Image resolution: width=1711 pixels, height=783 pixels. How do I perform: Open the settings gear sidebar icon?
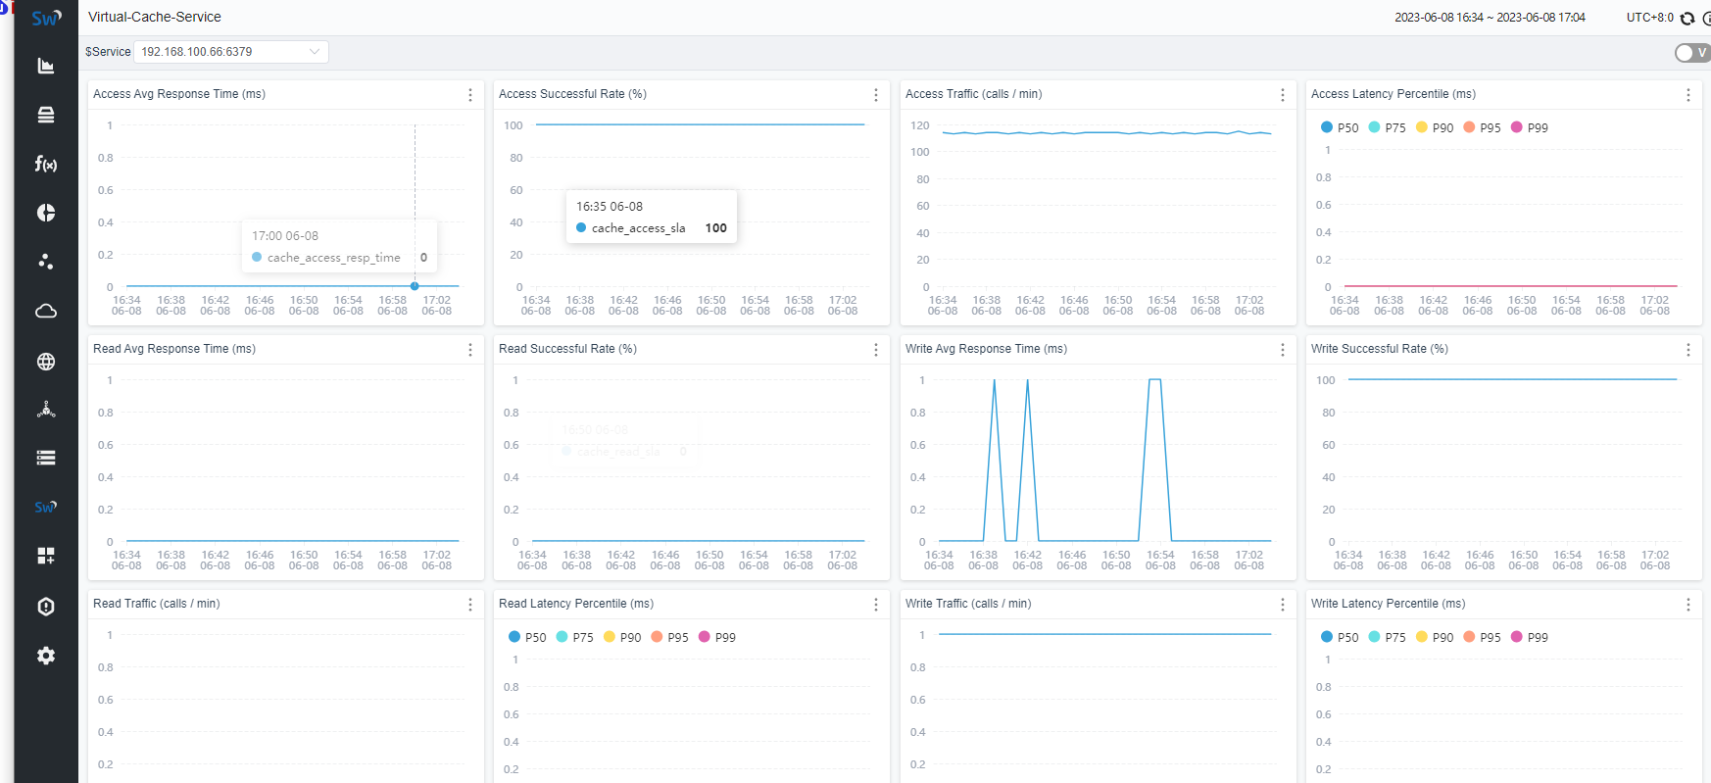coord(46,656)
